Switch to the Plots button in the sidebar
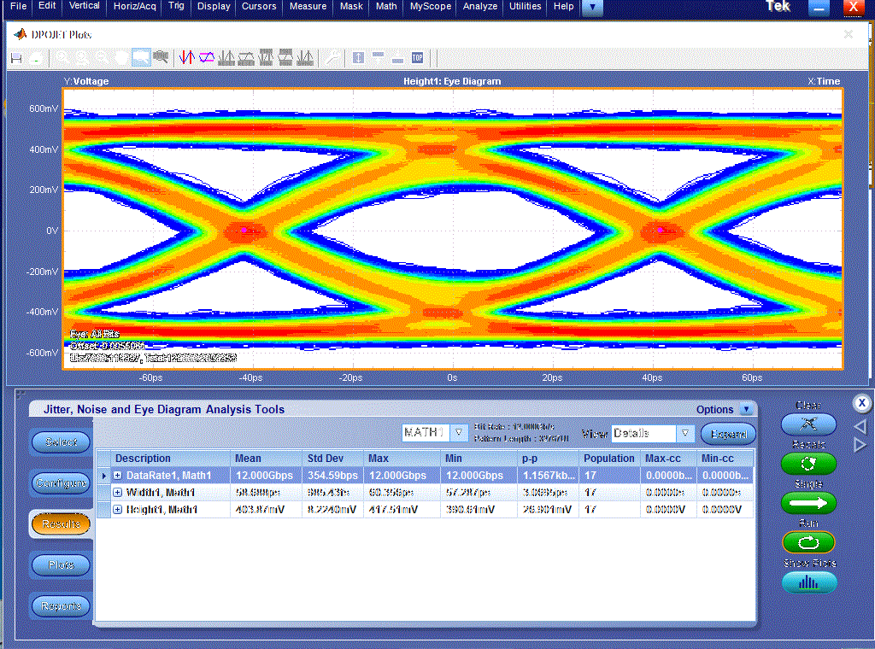The width and height of the screenshot is (875, 649). [x=61, y=565]
